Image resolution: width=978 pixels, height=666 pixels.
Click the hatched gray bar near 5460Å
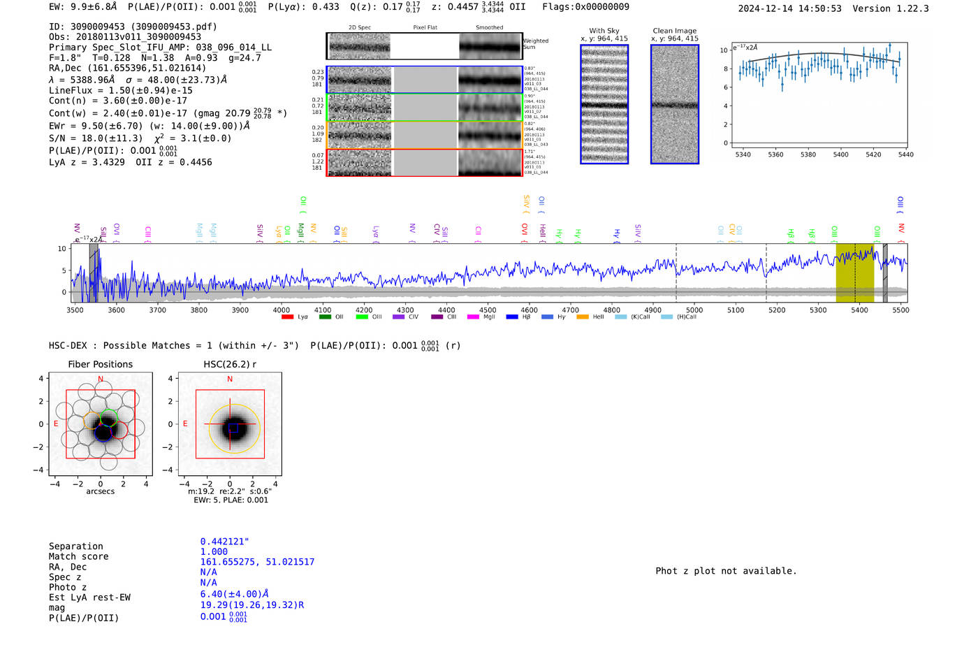[885, 273]
